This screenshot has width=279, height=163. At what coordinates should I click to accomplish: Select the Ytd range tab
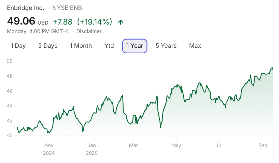pyautogui.click(x=109, y=46)
